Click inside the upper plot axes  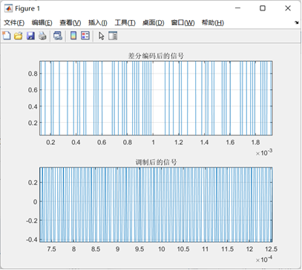tap(156, 98)
